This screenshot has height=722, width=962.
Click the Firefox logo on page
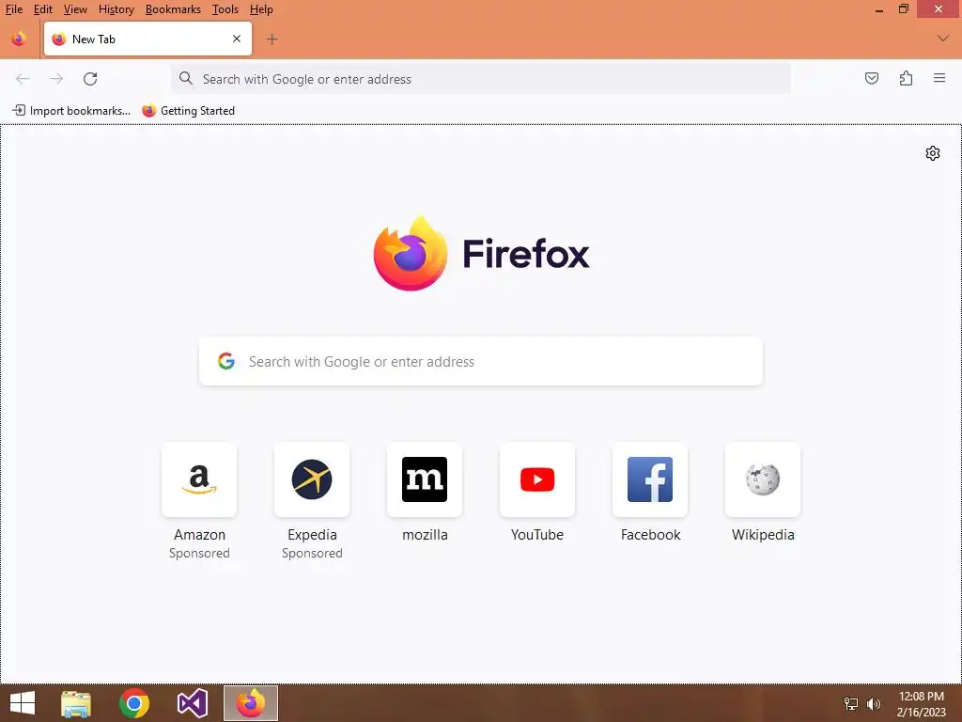[481, 254]
